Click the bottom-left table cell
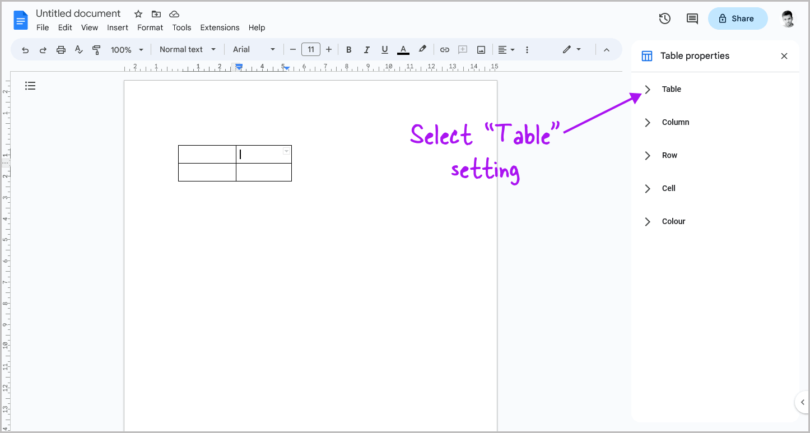810x433 pixels. click(207, 173)
